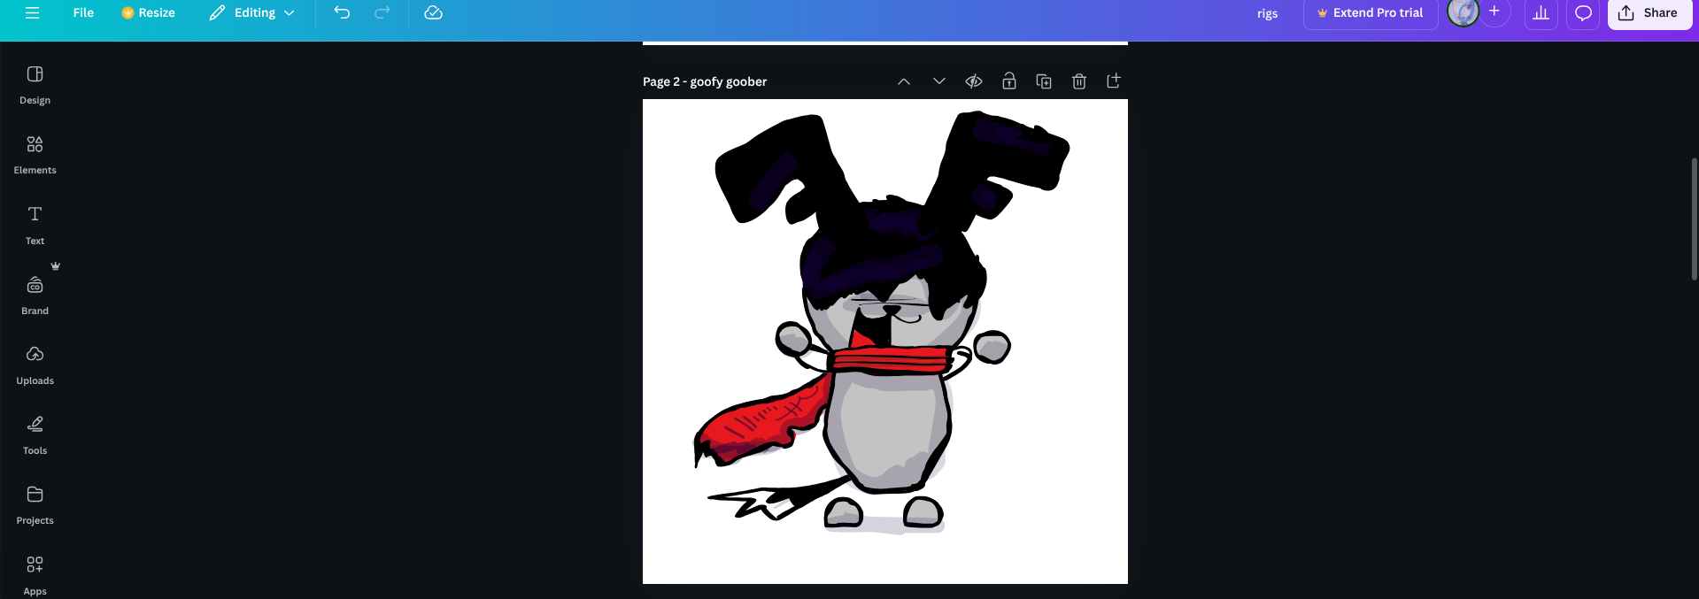Image resolution: width=1699 pixels, height=599 pixels.
Task: Delete Page 2 with the trash icon
Action: pyautogui.click(x=1078, y=81)
